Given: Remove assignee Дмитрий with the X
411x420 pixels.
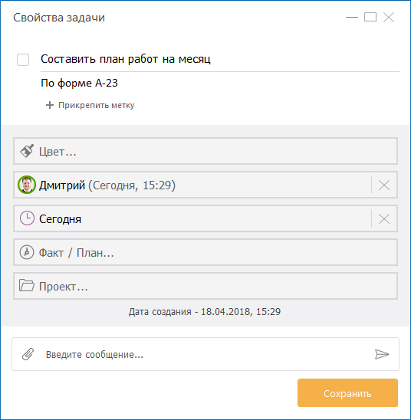Looking at the screenshot, I should click(384, 185).
